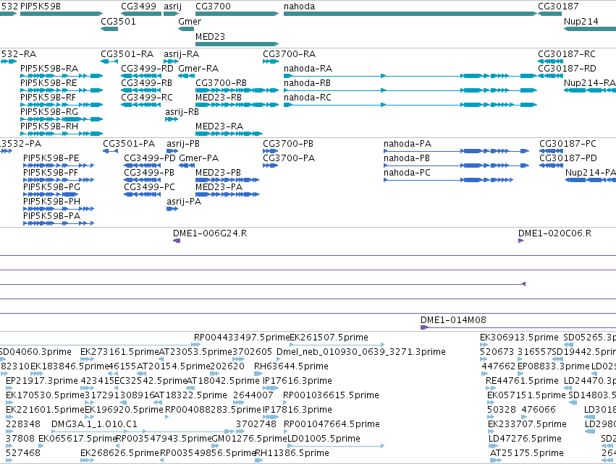
Task: Select the RH63644.5prime EST
Action: (258, 374)
